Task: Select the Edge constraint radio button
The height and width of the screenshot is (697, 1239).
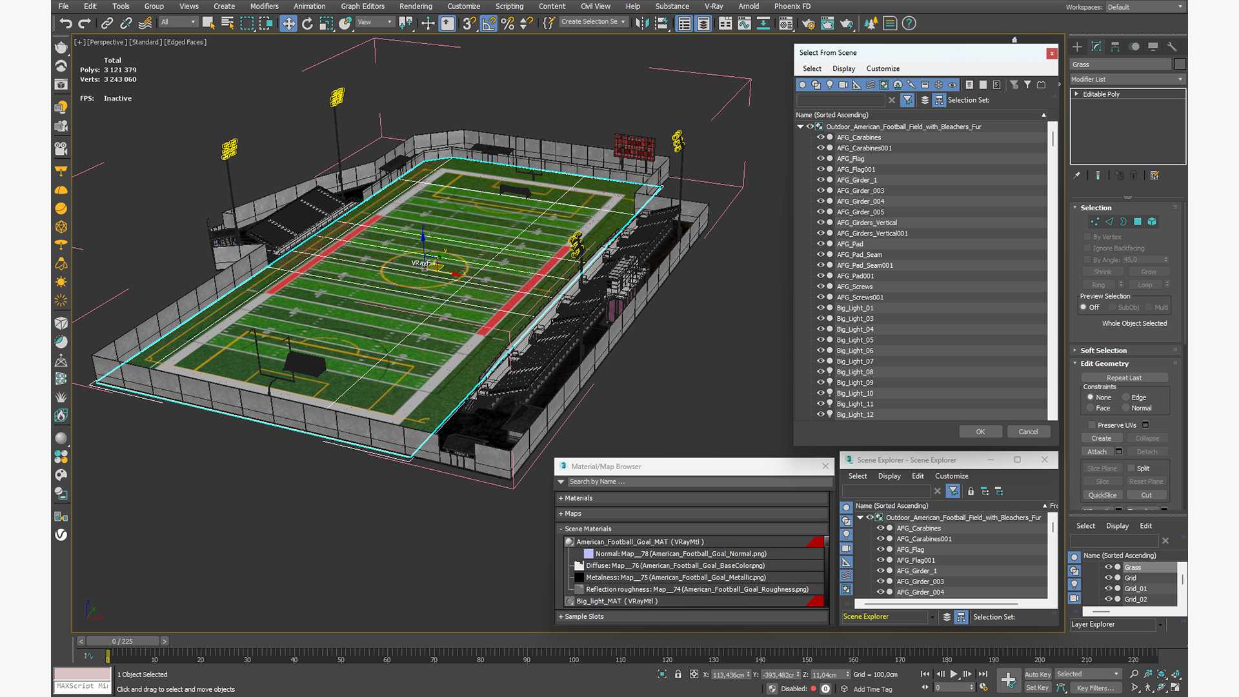Action: pyautogui.click(x=1126, y=398)
